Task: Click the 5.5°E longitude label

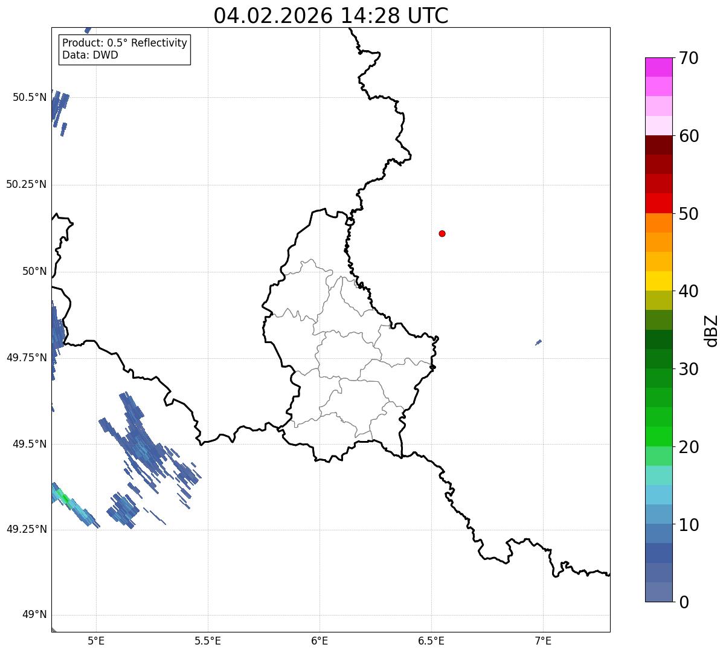Action: tap(208, 641)
